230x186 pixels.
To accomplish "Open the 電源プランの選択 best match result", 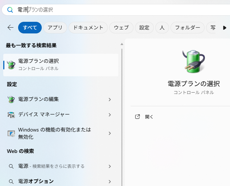I will tap(61, 65).
